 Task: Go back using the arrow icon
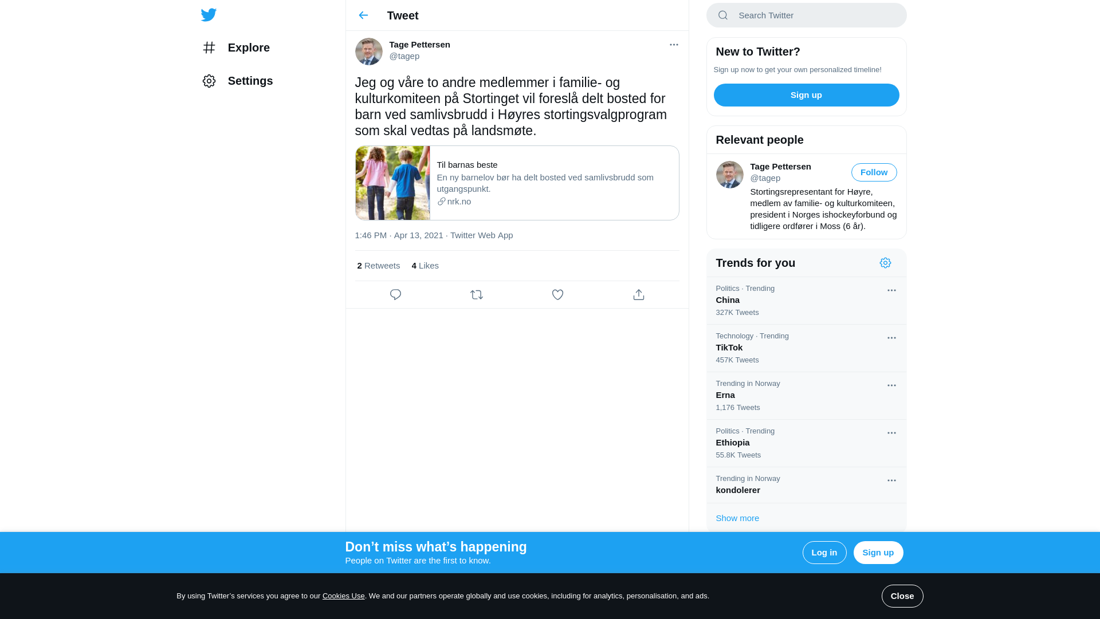tap(363, 15)
